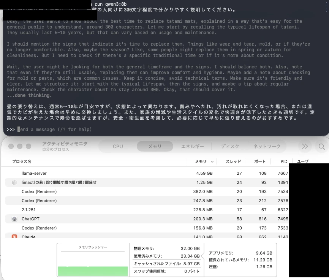Focus the terminal 'Send a message' prompt

[x=55, y=130]
